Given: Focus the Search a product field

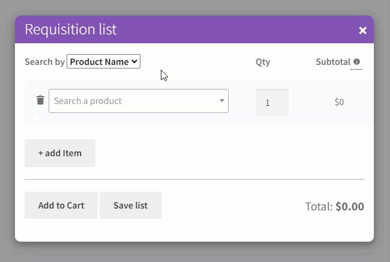Looking at the screenshot, I should coord(138,101).
